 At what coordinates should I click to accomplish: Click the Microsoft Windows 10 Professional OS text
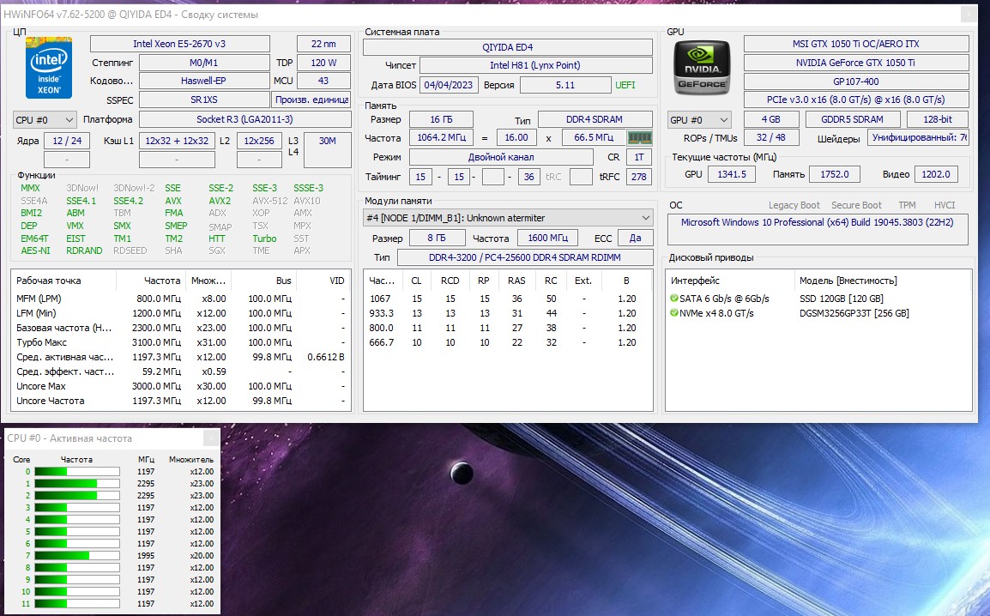pos(817,222)
